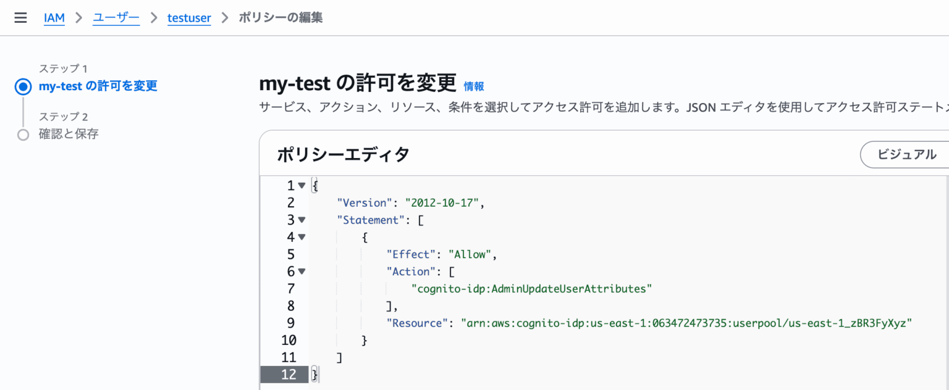The image size is (949, 390).
Task: Navigate to testuser breadcrumb
Action: click(x=189, y=17)
